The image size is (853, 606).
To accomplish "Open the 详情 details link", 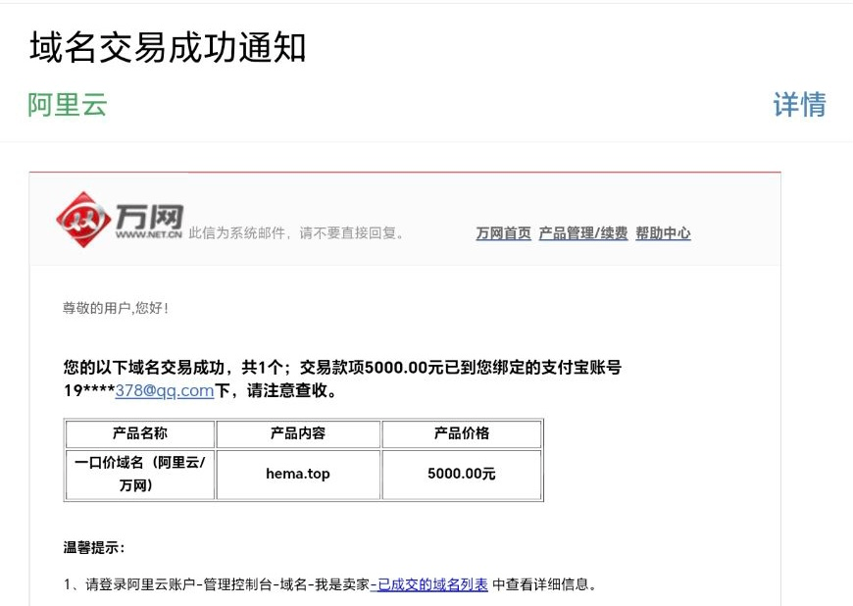I will coord(799,104).
